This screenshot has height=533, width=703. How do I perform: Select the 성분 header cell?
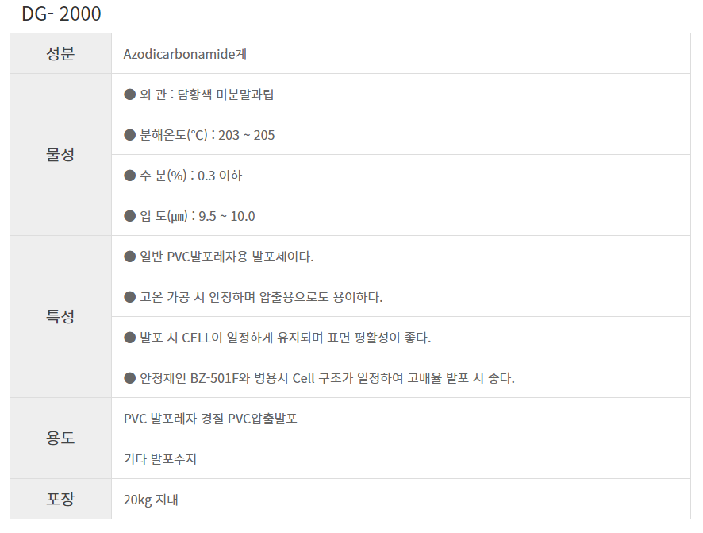point(60,54)
